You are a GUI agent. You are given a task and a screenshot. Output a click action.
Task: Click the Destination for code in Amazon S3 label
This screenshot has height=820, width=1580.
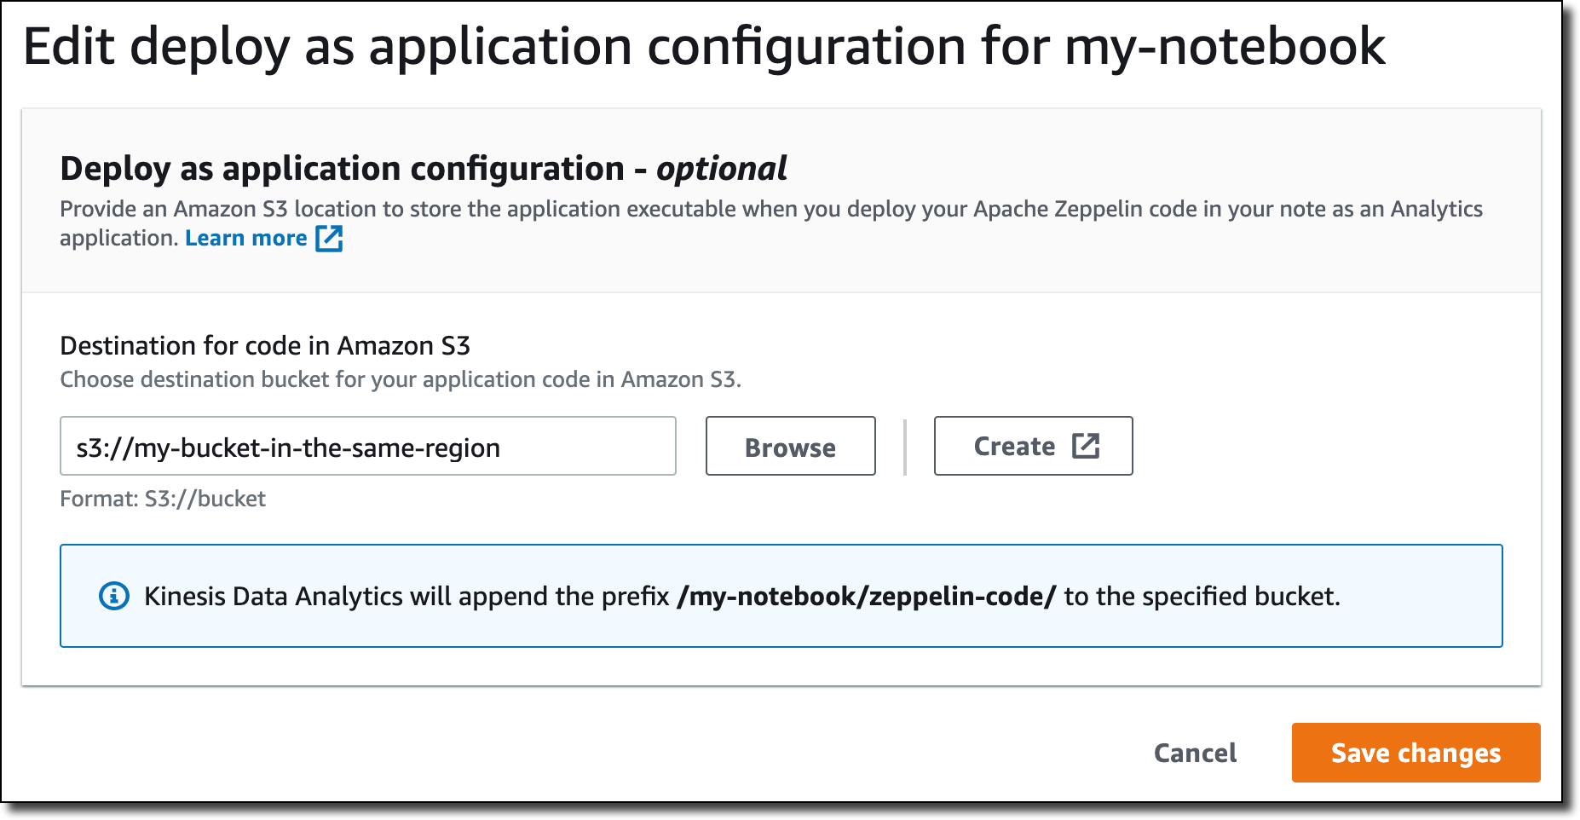[265, 345]
